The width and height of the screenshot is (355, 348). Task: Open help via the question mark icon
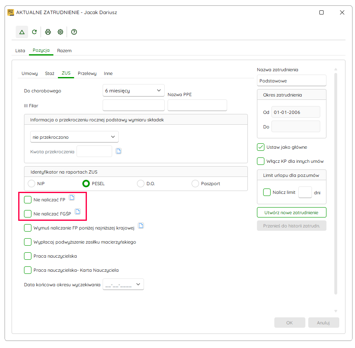click(x=74, y=32)
